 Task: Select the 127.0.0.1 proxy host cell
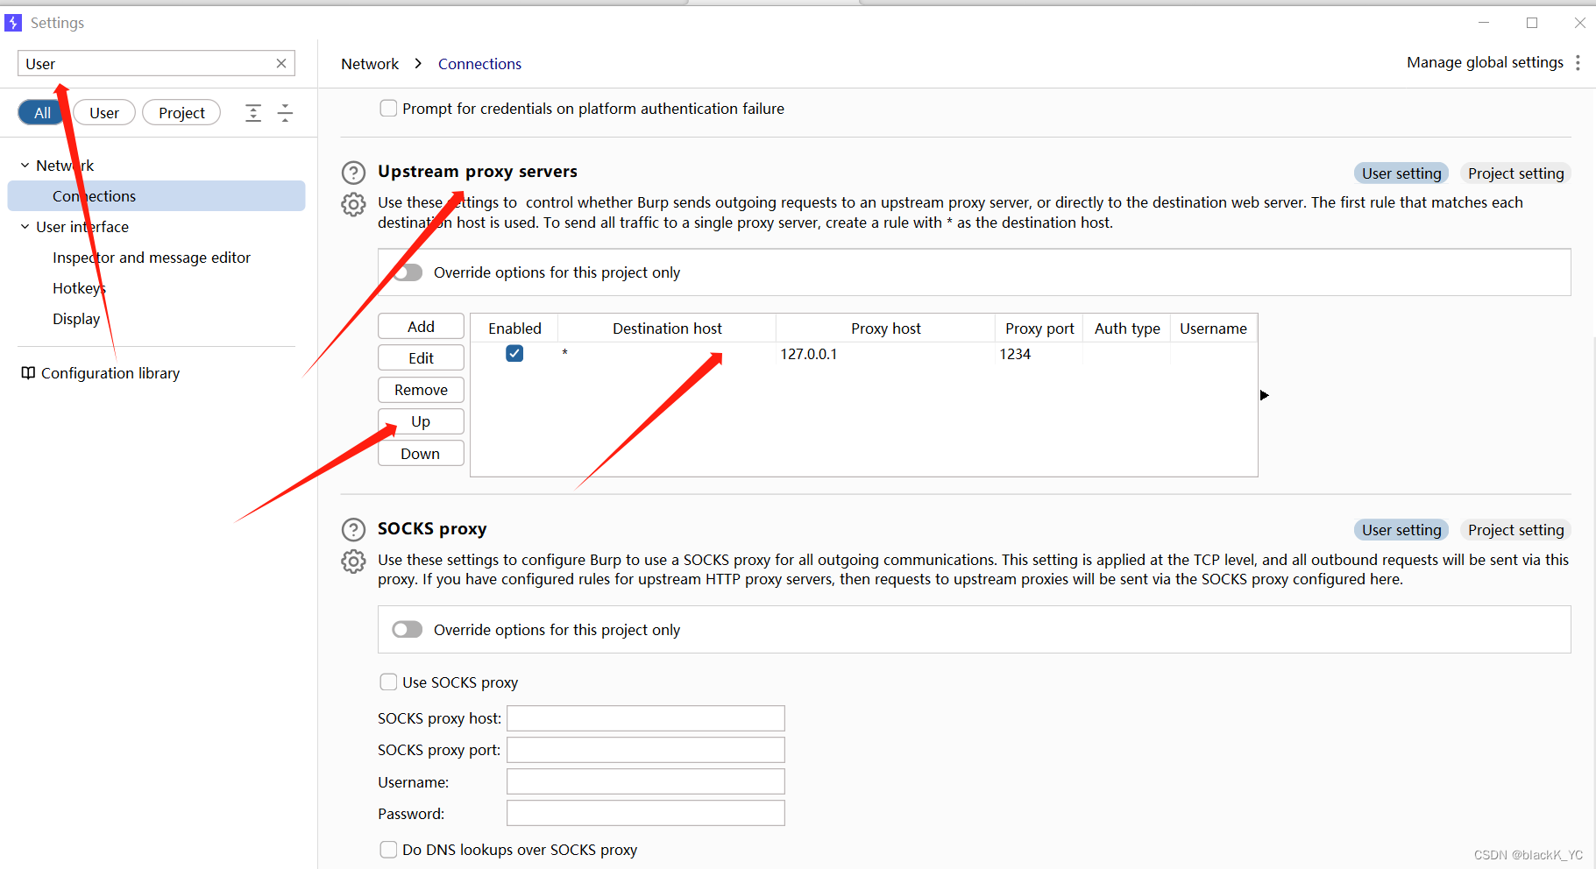point(885,354)
